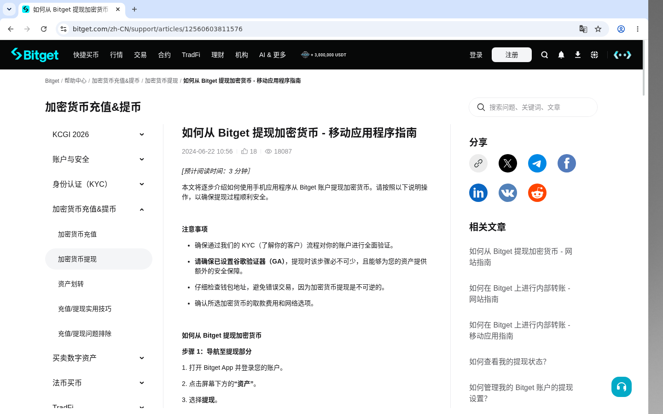Open 理财 navigation menu
Image resolution: width=663 pixels, height=414 pixels.
coord(218,55)
